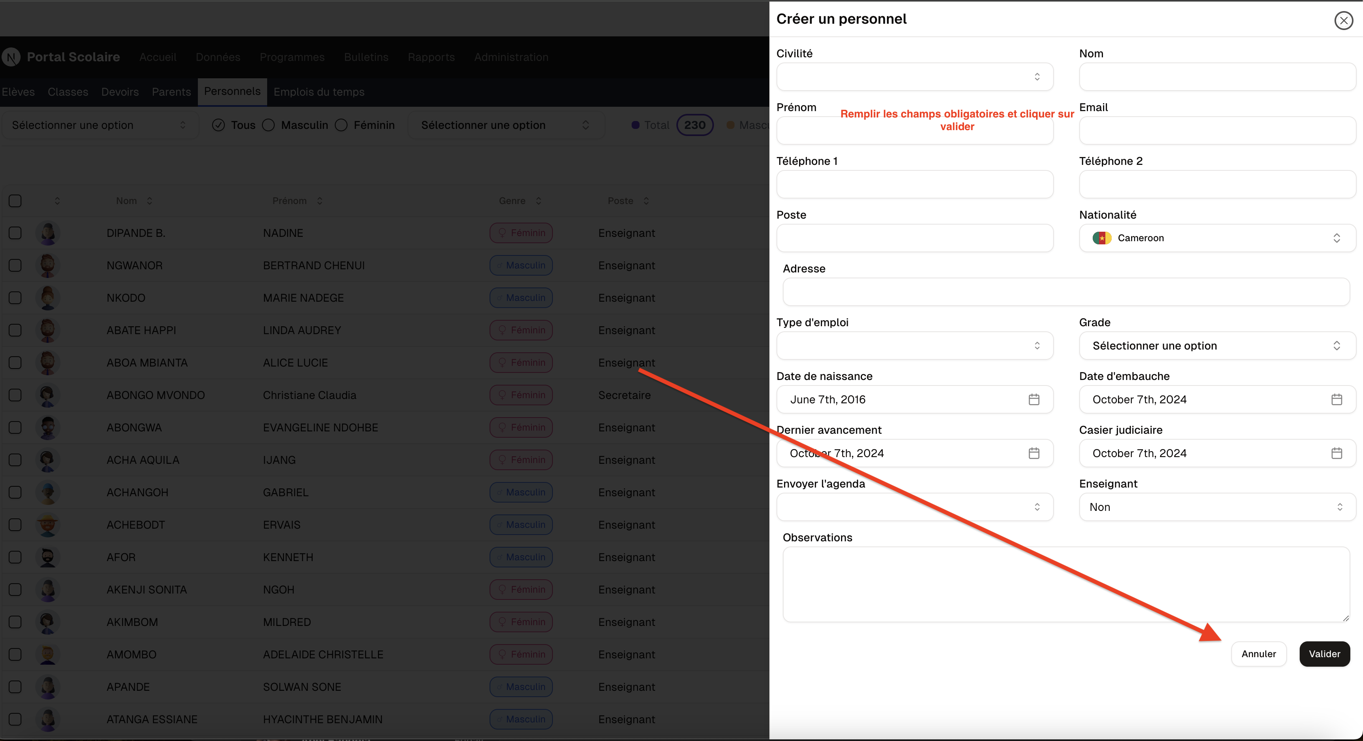The height and width of the screenshot is (741, 1363).
Task: Click Masculin badge for ACHEBODT
Action: point(521,525)
